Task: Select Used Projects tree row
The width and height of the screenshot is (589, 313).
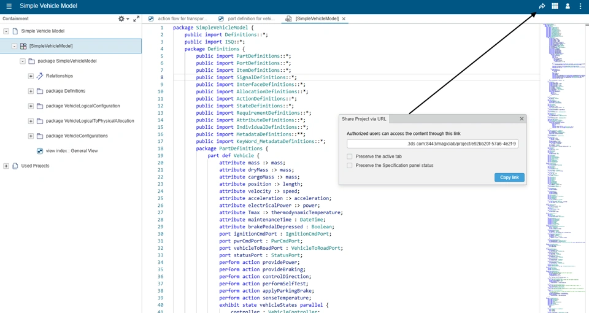Action: 71,166
